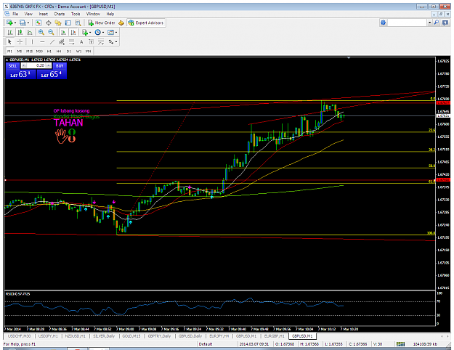Select the text label tool
Viewport: 454px width, 350px height.
coord(91,42)
